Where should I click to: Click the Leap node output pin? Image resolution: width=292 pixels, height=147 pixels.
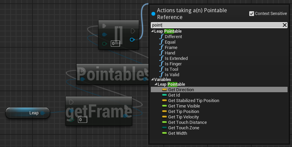43,113
